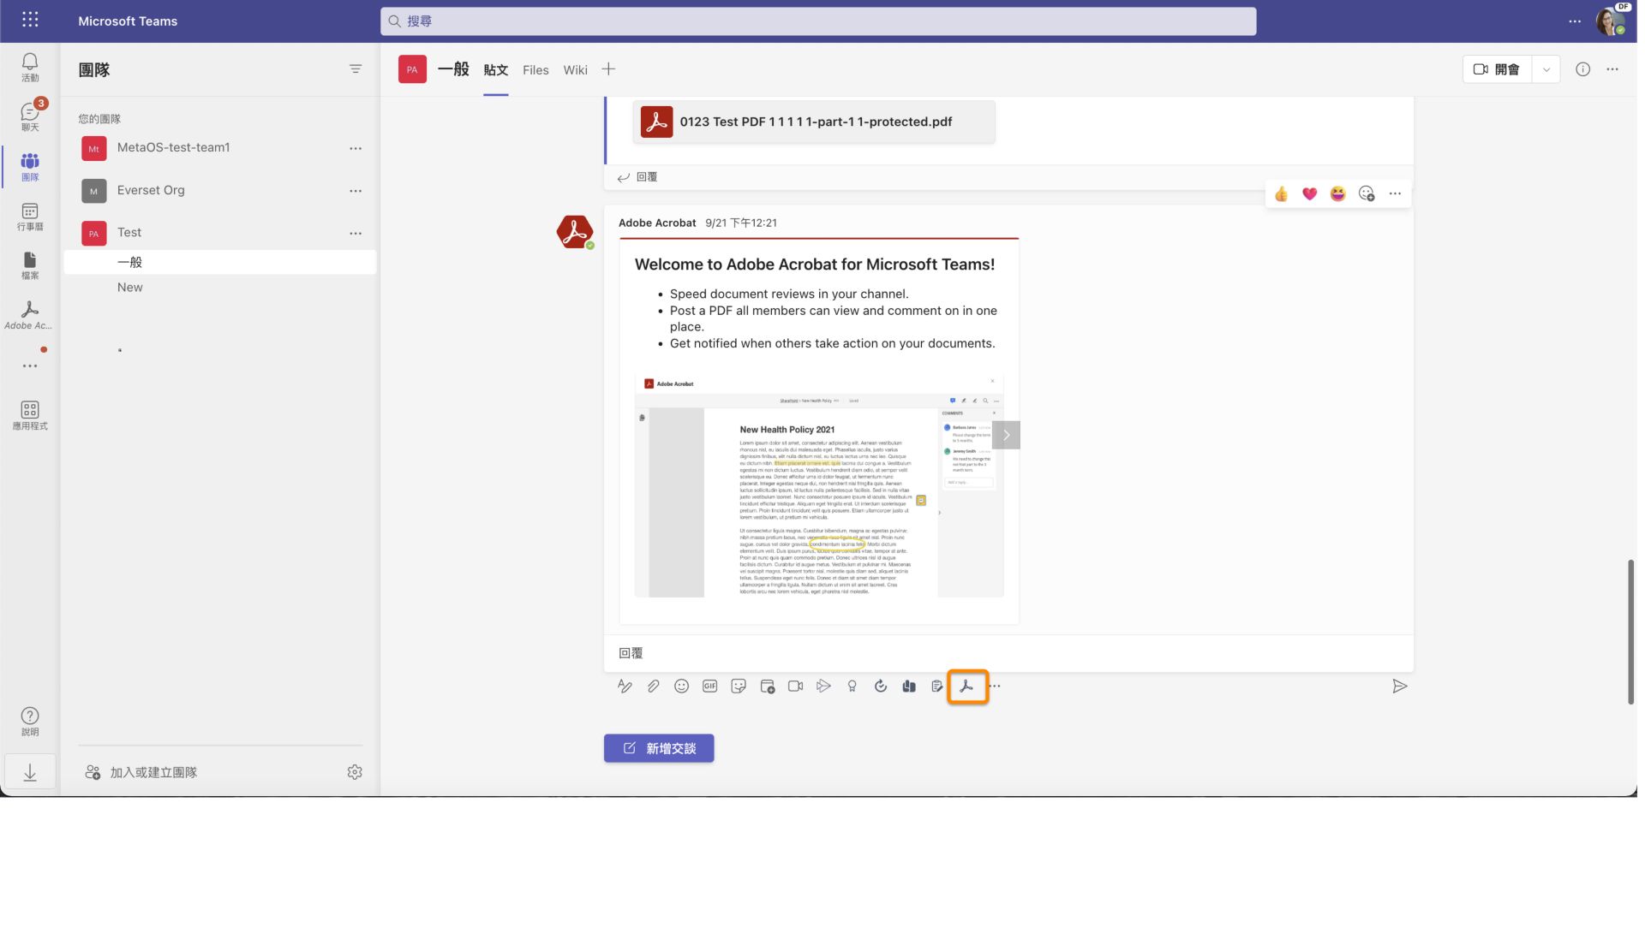Open more options for MetaOS-test-team1

[x=356, y=148]
